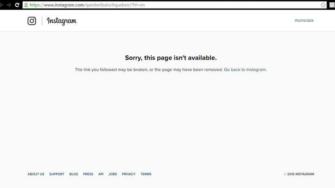Reload the page with refresh icon
The width and height of the screenshot is (335, 188).
point(17,5)
